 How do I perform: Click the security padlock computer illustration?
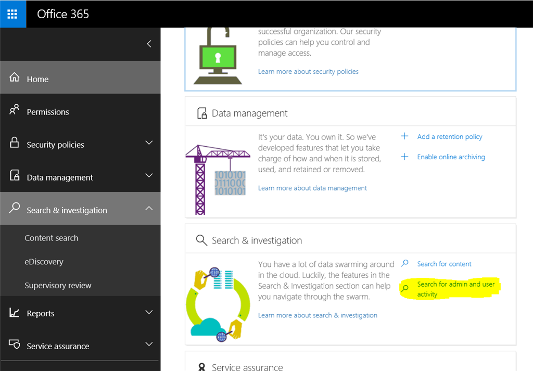pyautogui.click(x=218, y=56)
